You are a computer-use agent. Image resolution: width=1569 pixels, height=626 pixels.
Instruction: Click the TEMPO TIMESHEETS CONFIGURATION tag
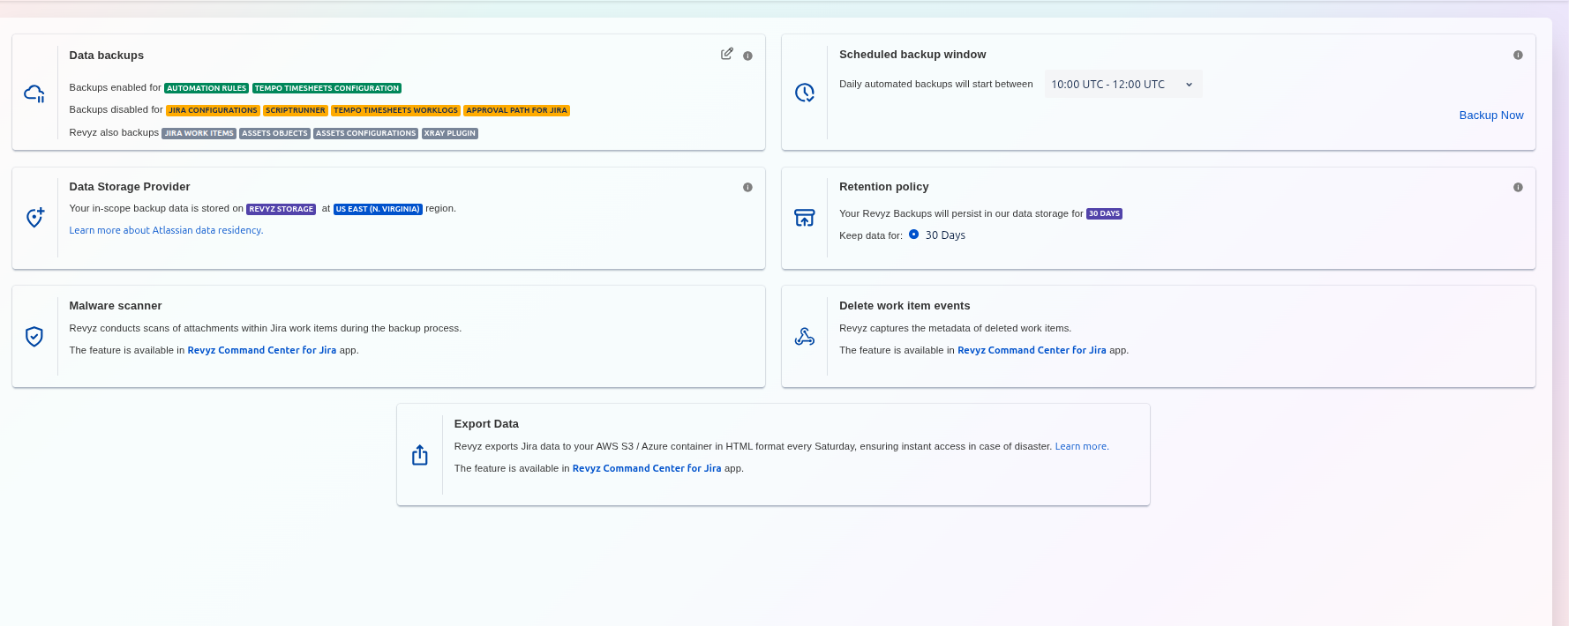coord(327,88)
